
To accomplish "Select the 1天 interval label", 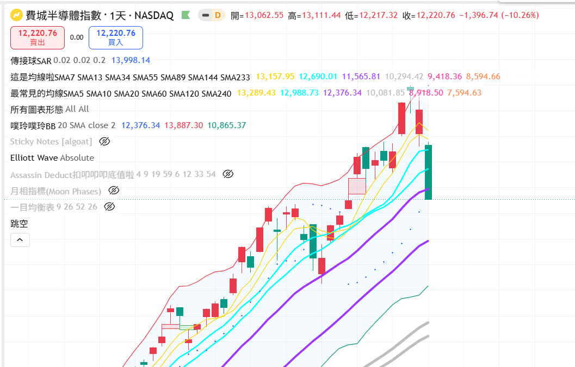I will [x=118, y=15].
